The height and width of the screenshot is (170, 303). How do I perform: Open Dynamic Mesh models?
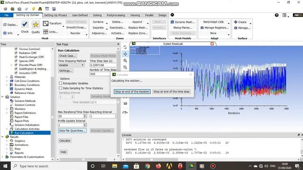[183, 22]
